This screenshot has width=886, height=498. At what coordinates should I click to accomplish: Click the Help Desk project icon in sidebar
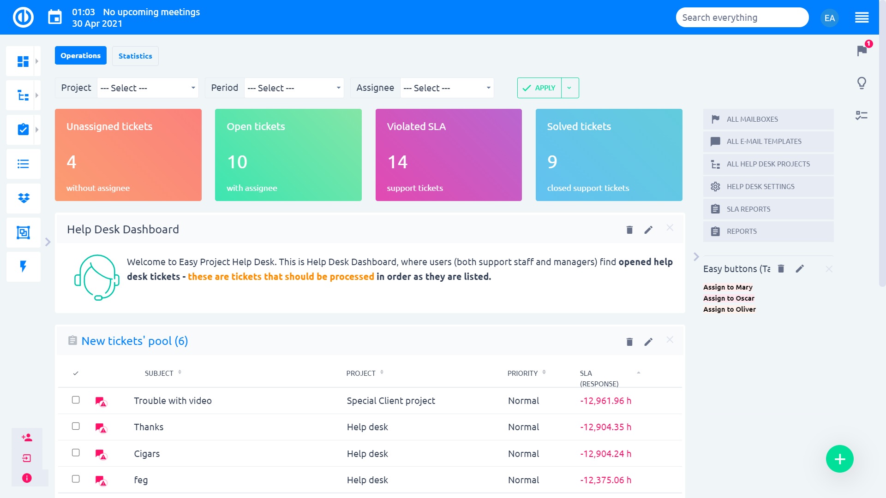tap(23, 130)
